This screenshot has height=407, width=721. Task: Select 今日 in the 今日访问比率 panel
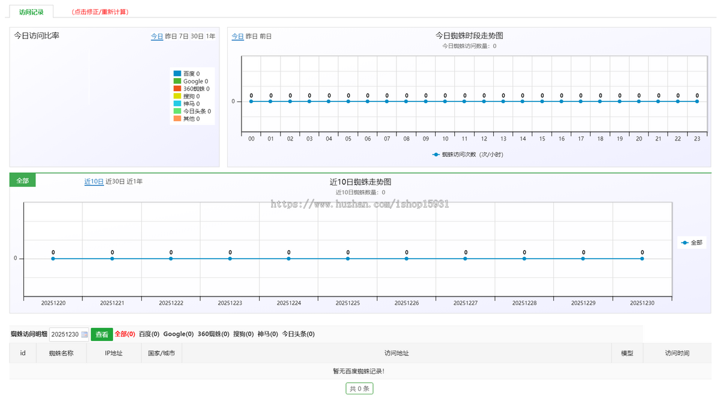click(x=157, y=37)
